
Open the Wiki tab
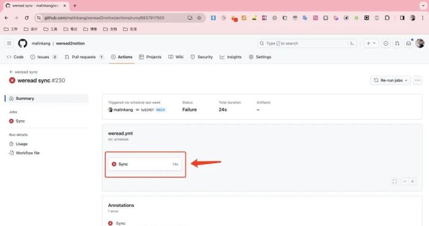[x=176, y=56]
